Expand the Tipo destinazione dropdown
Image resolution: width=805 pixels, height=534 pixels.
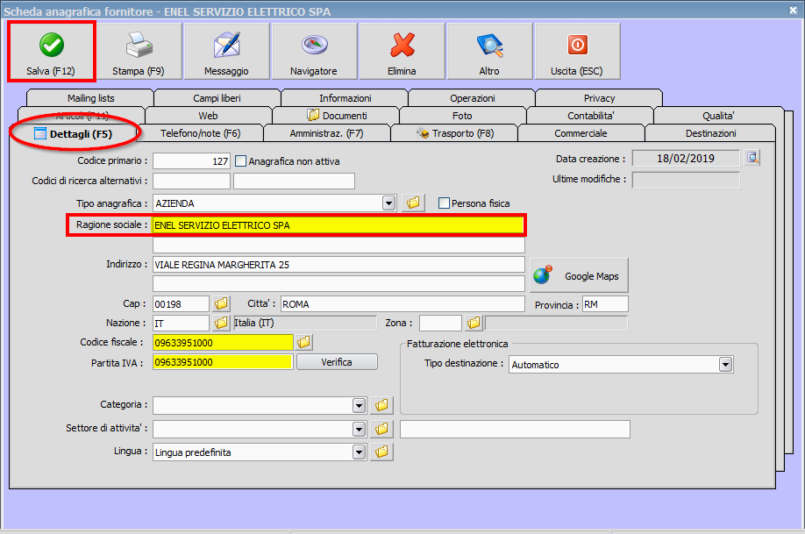point(725,365)
